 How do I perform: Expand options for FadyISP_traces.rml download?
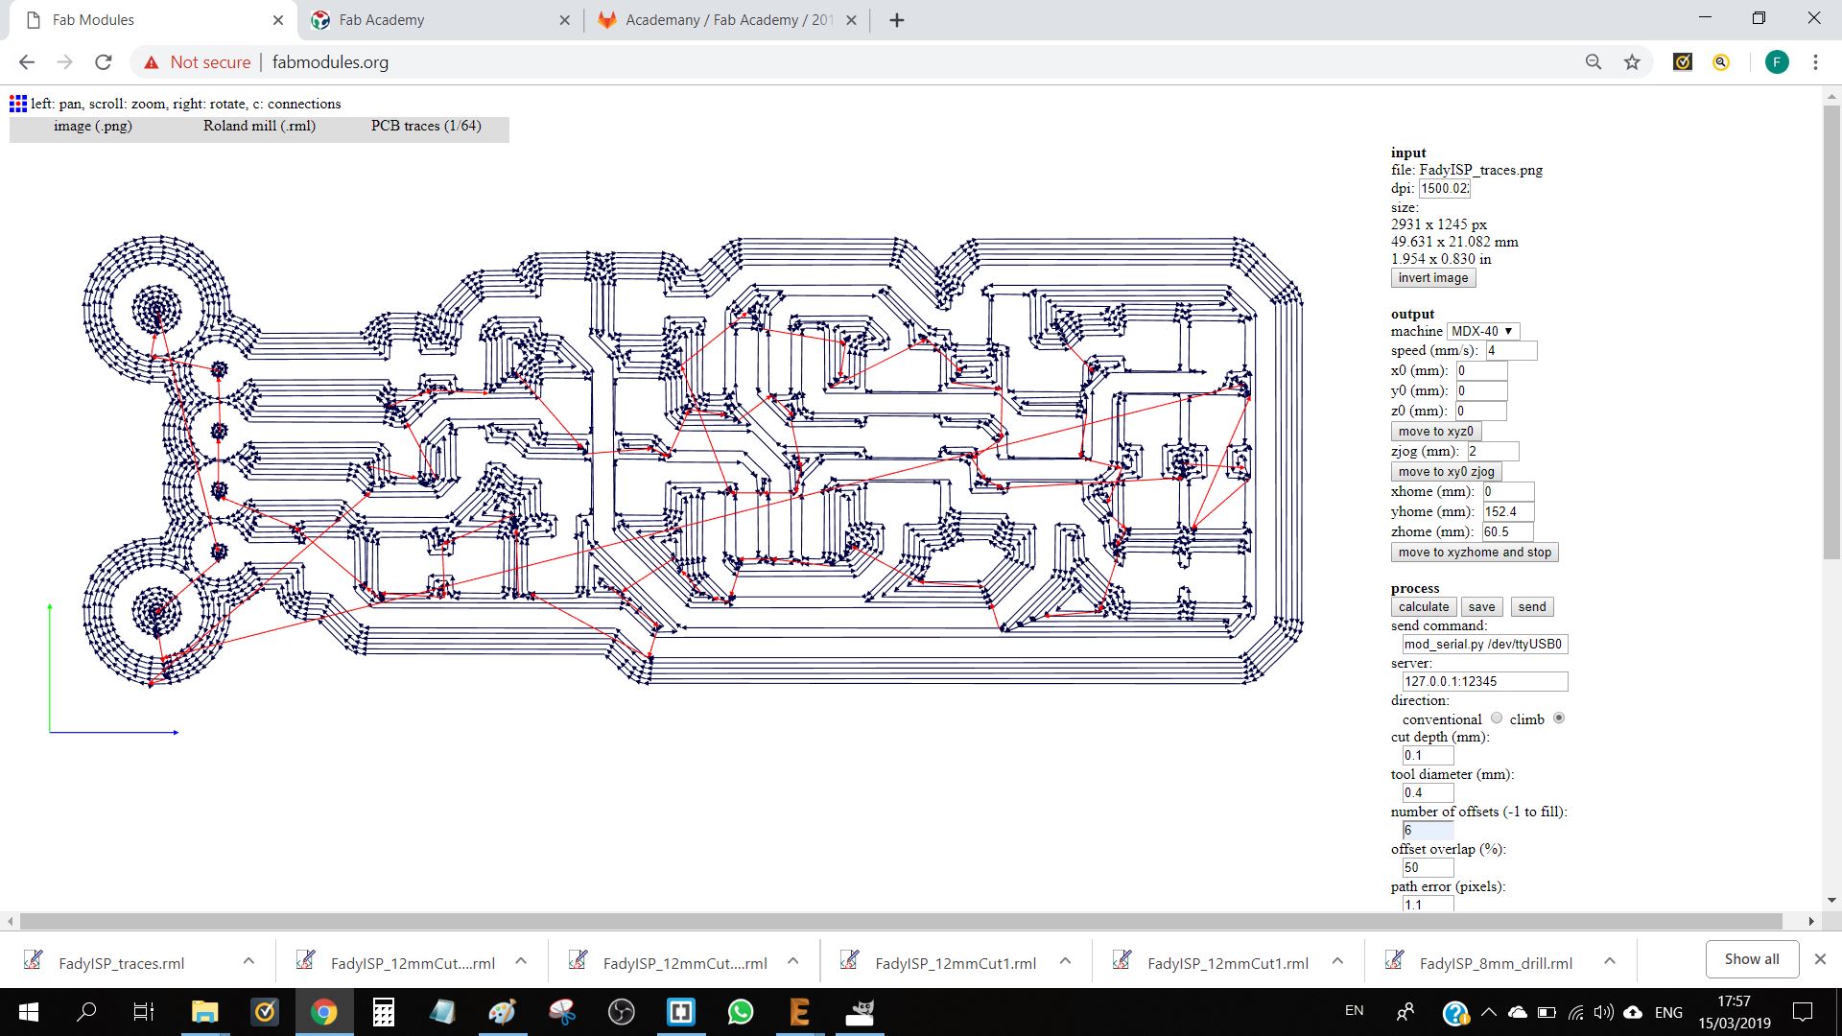pyautogui.click(x=248, y=960)
